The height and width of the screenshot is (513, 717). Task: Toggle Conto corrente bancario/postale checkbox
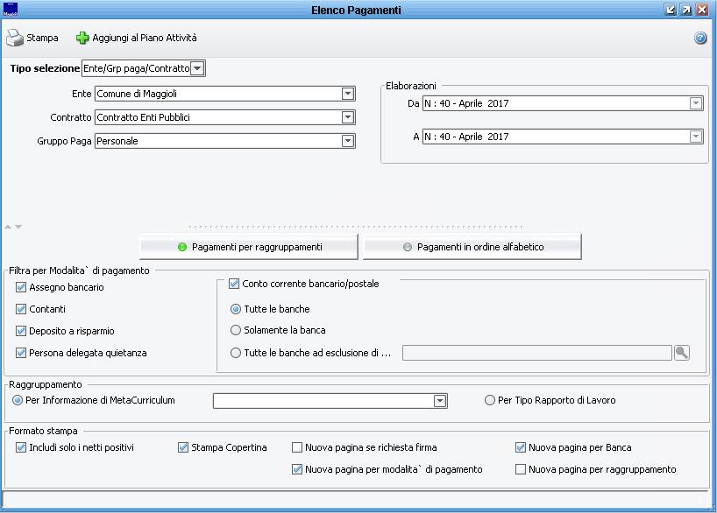[x=234, y=284]
